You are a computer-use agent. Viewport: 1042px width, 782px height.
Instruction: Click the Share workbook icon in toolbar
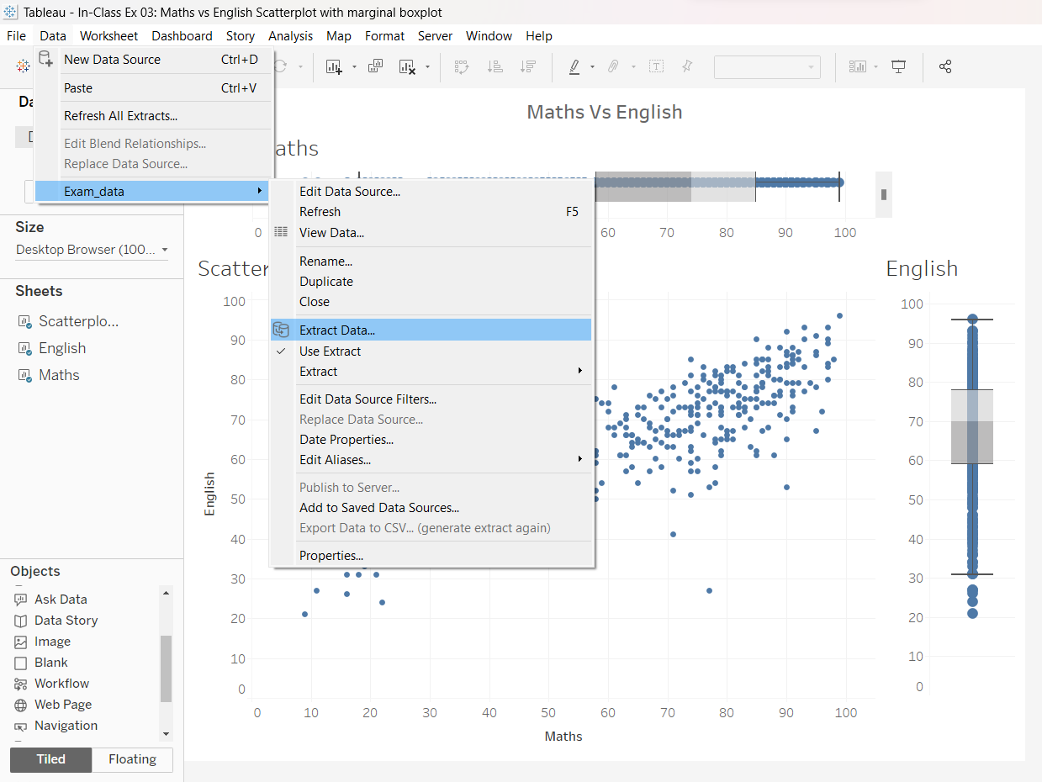(944, 67)
